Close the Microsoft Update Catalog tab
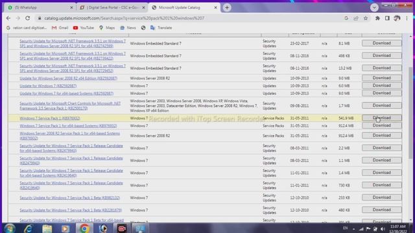415x233 pixels. [215, 8]
